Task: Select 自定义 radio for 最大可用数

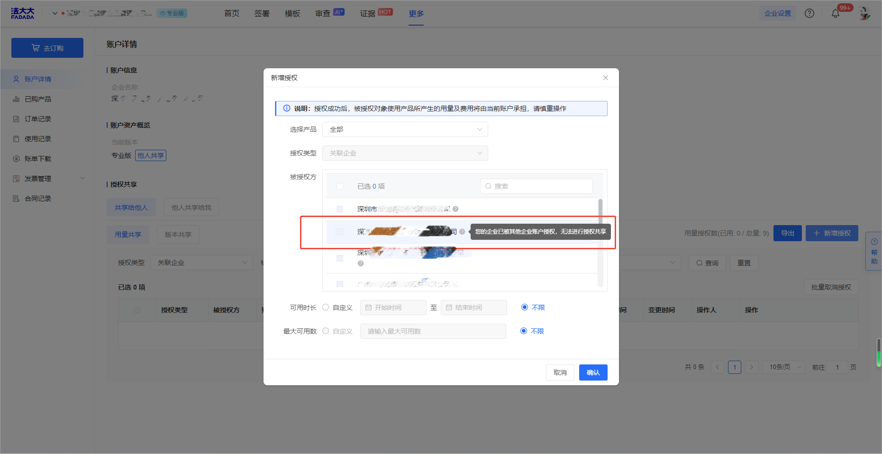Action: point(326,331)
